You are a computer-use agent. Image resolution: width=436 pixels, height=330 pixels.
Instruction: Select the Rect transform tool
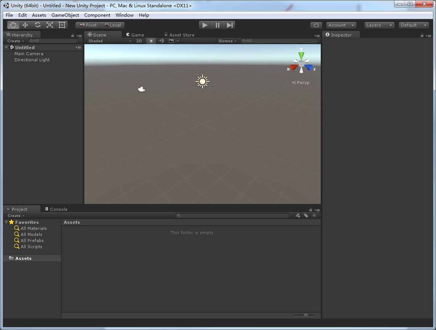click(x=62, y=25)
